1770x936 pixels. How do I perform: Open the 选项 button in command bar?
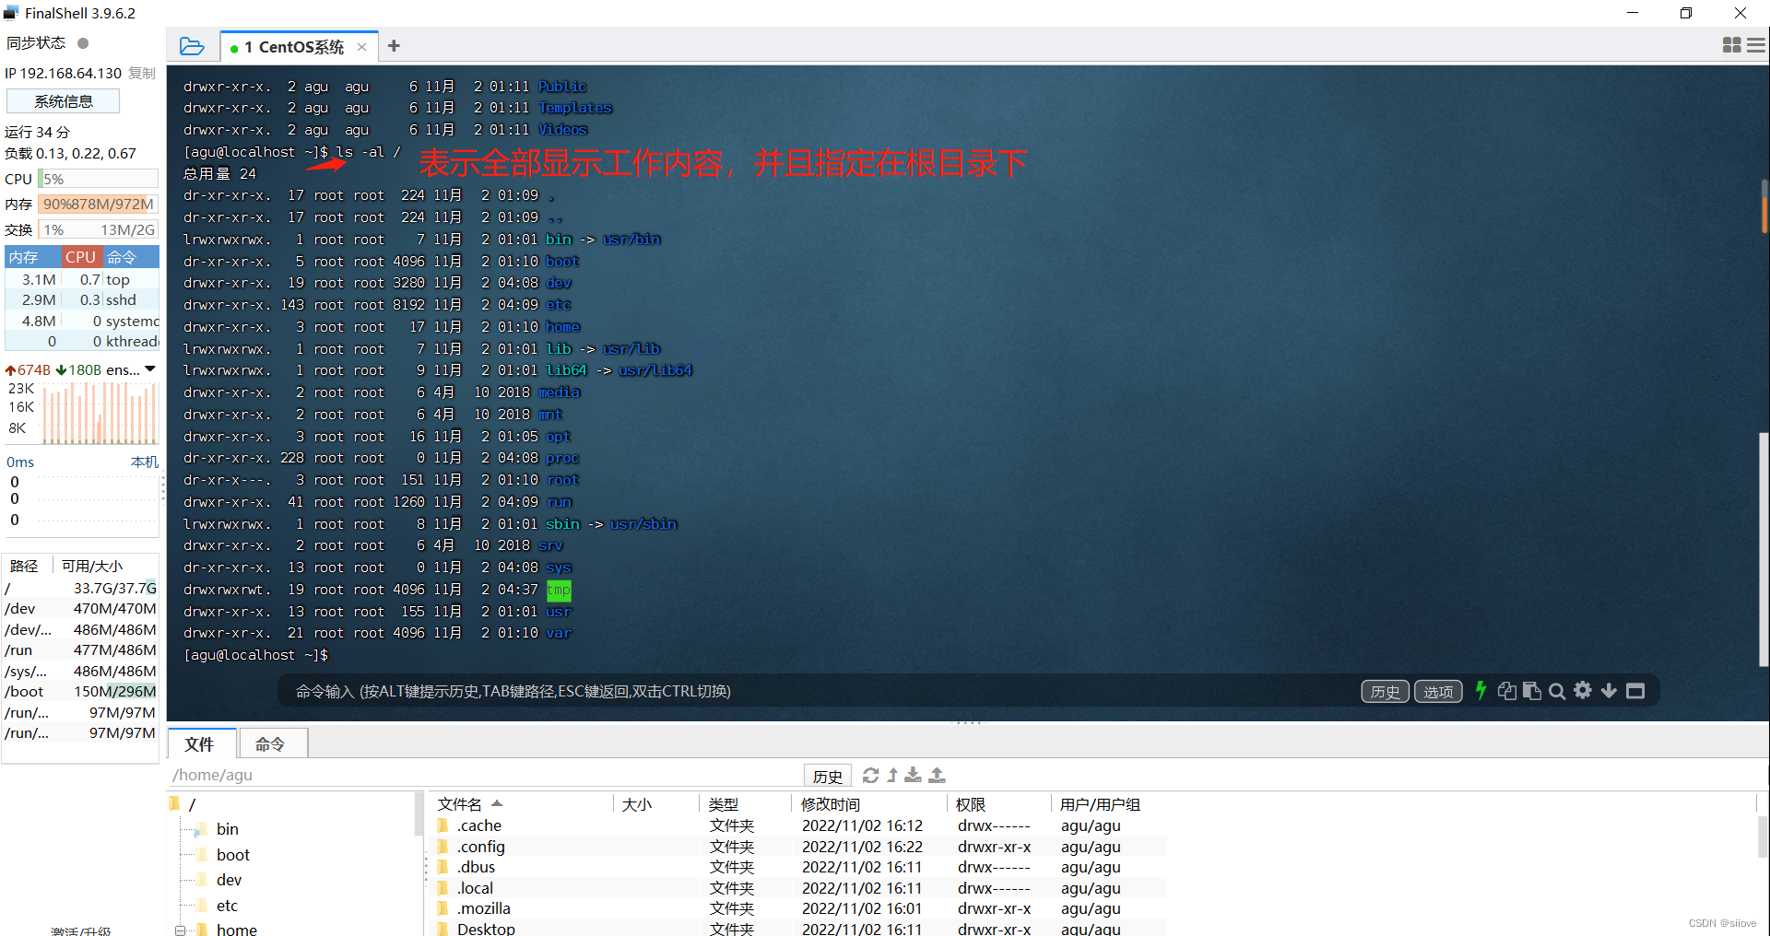[x=1438, y=692]
